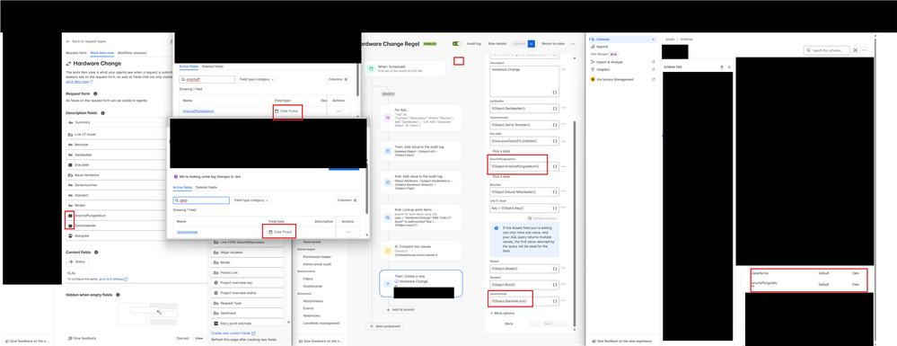The width and height of the screenshot is (897, 346).
Task: Click the View button next to Discard
Action: 198,339
